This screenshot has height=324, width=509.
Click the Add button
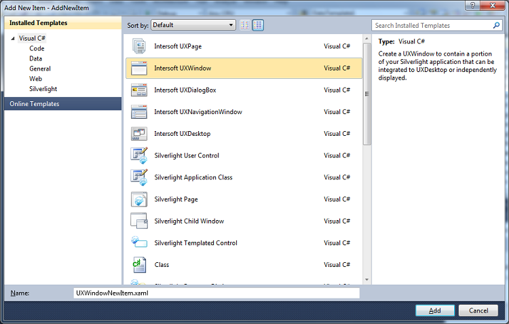click(x=434, y=310)
